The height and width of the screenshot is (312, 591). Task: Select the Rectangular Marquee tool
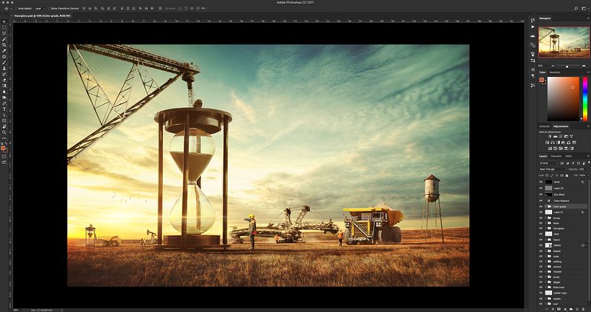tap(4, 28)
